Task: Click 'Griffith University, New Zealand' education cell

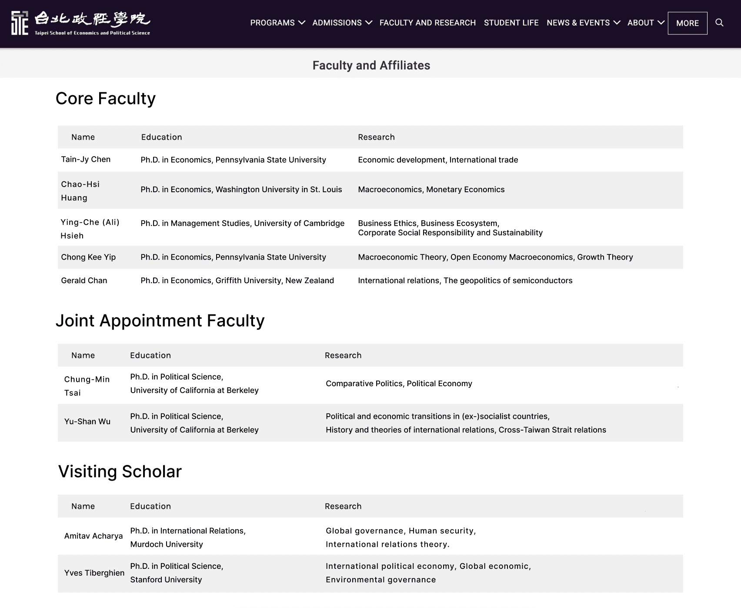Action: click(237, 281)
